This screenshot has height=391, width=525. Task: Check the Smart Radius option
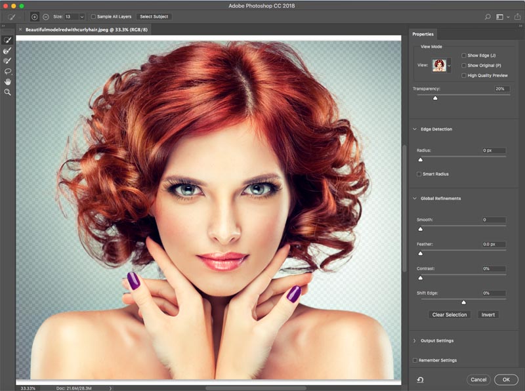tap(419, 174)
